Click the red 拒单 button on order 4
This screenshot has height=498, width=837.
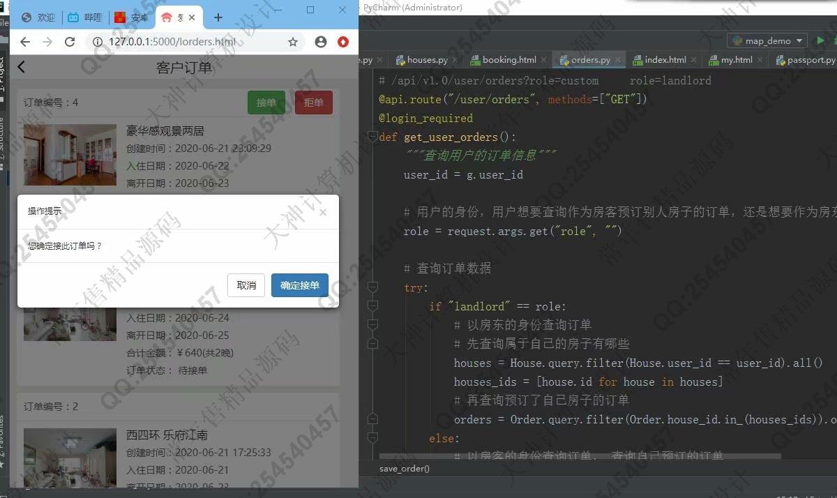(x=314, y=103)
